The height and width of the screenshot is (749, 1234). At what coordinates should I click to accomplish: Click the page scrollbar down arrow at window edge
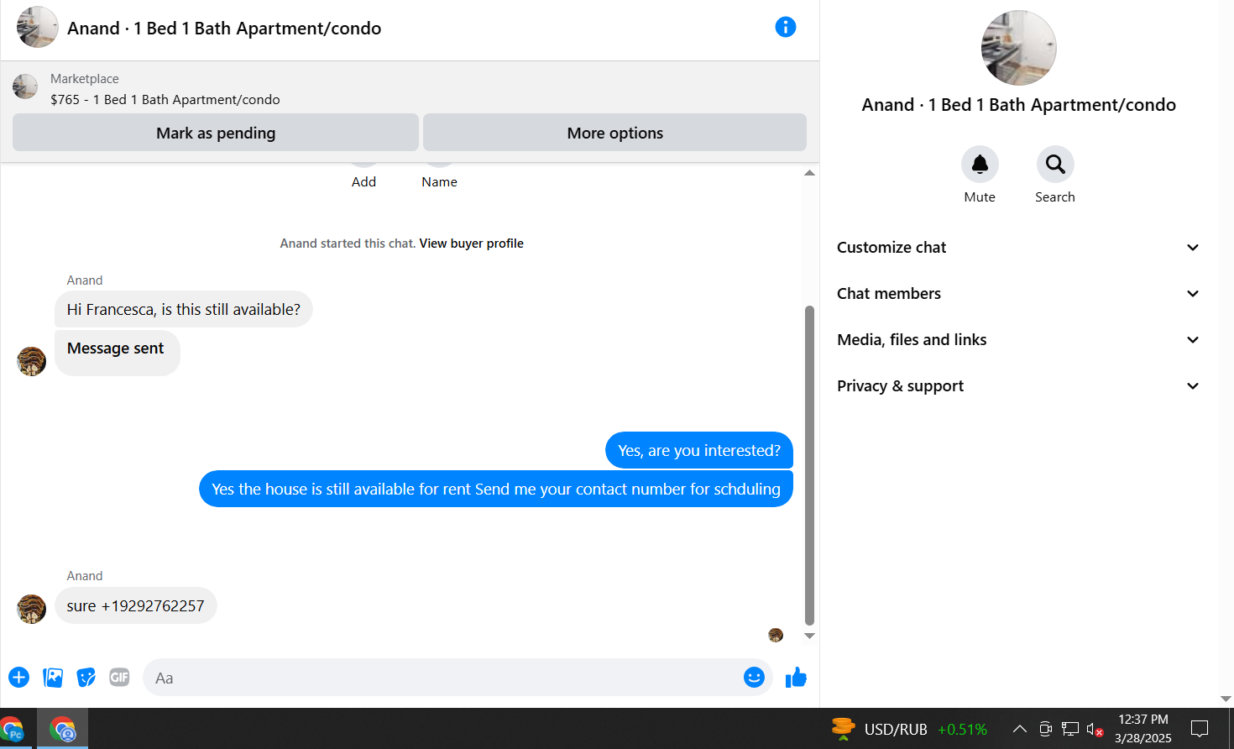(1226, 699)
